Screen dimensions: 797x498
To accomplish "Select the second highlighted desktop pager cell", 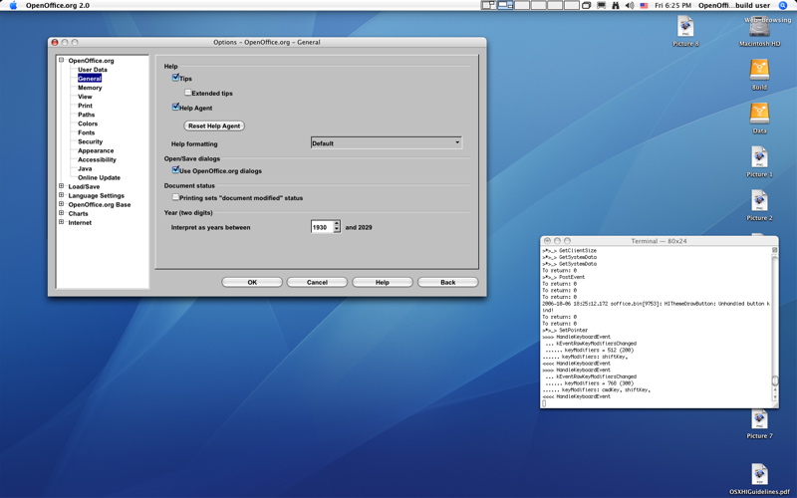I will (505, 6).
